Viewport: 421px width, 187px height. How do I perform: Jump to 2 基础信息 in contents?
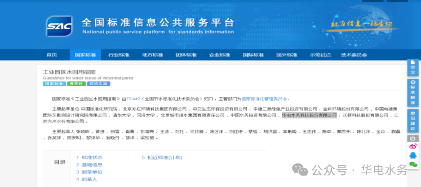point(89,165)
